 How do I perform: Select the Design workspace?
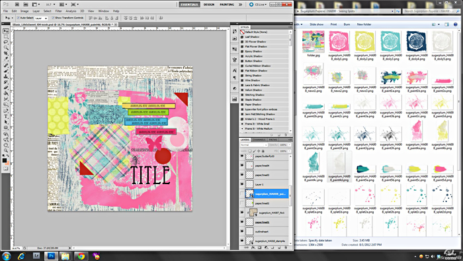coord(209,5)
